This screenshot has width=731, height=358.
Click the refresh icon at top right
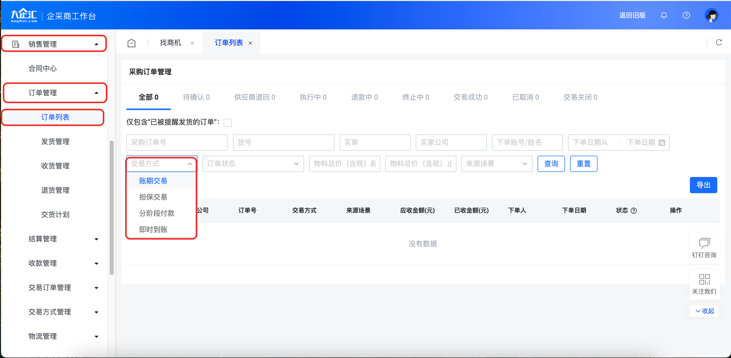pyautogui.click(x=719, y=43)
